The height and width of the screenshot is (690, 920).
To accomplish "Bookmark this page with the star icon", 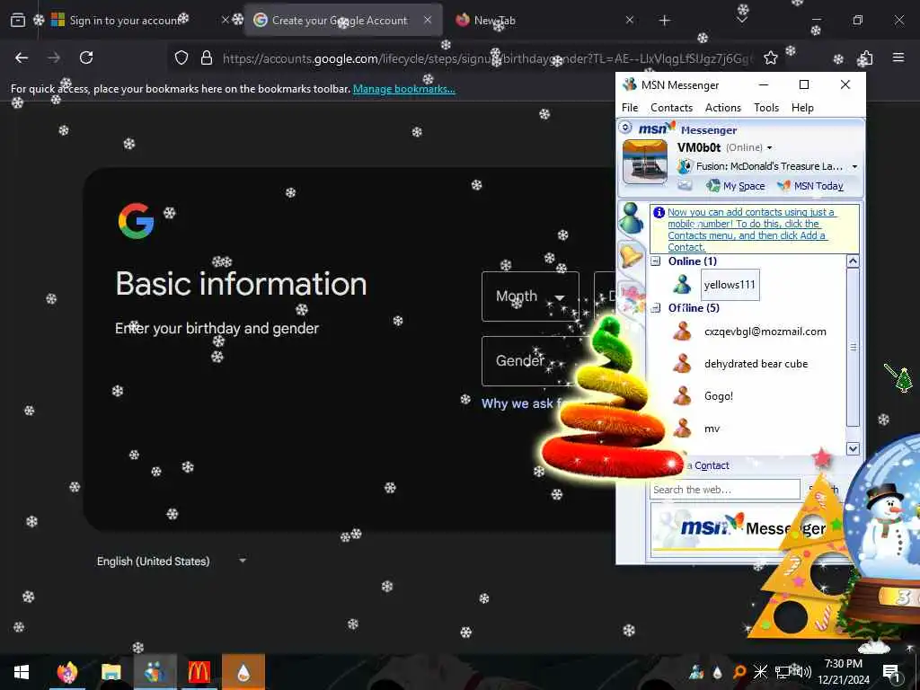I will pyautogui.click(x=770, y=57).
